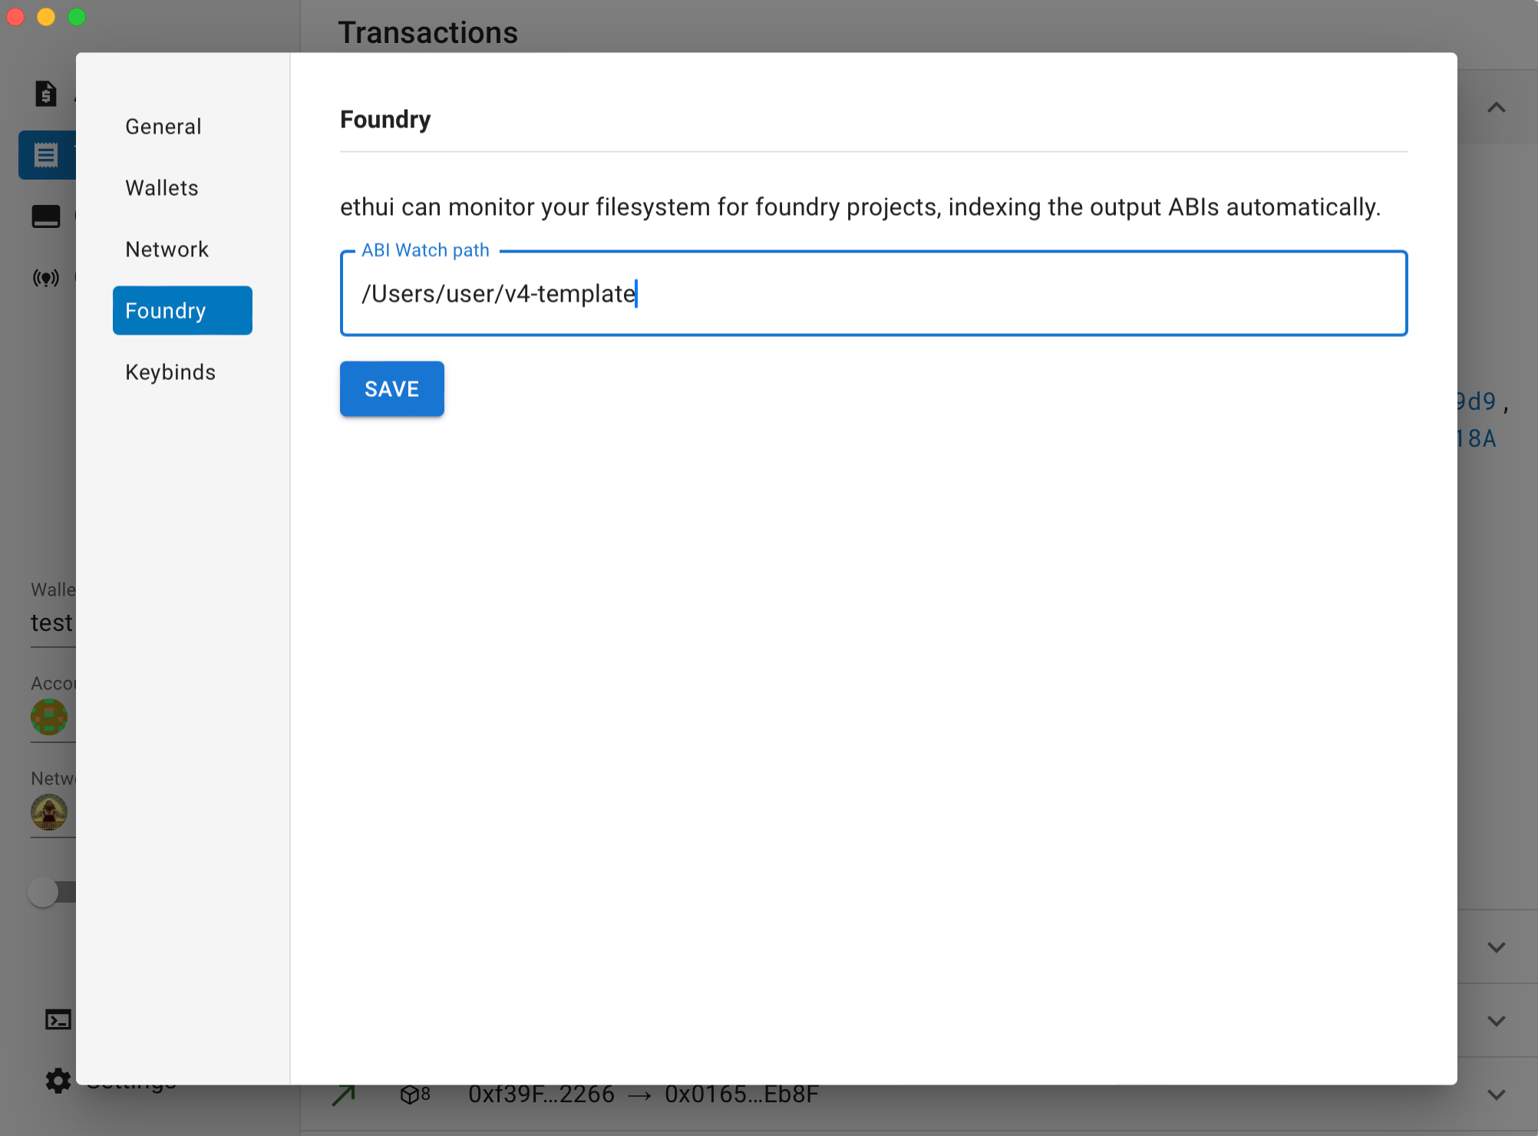
Task: Click the green account avatar icon
Action: [x=49, y=717]
